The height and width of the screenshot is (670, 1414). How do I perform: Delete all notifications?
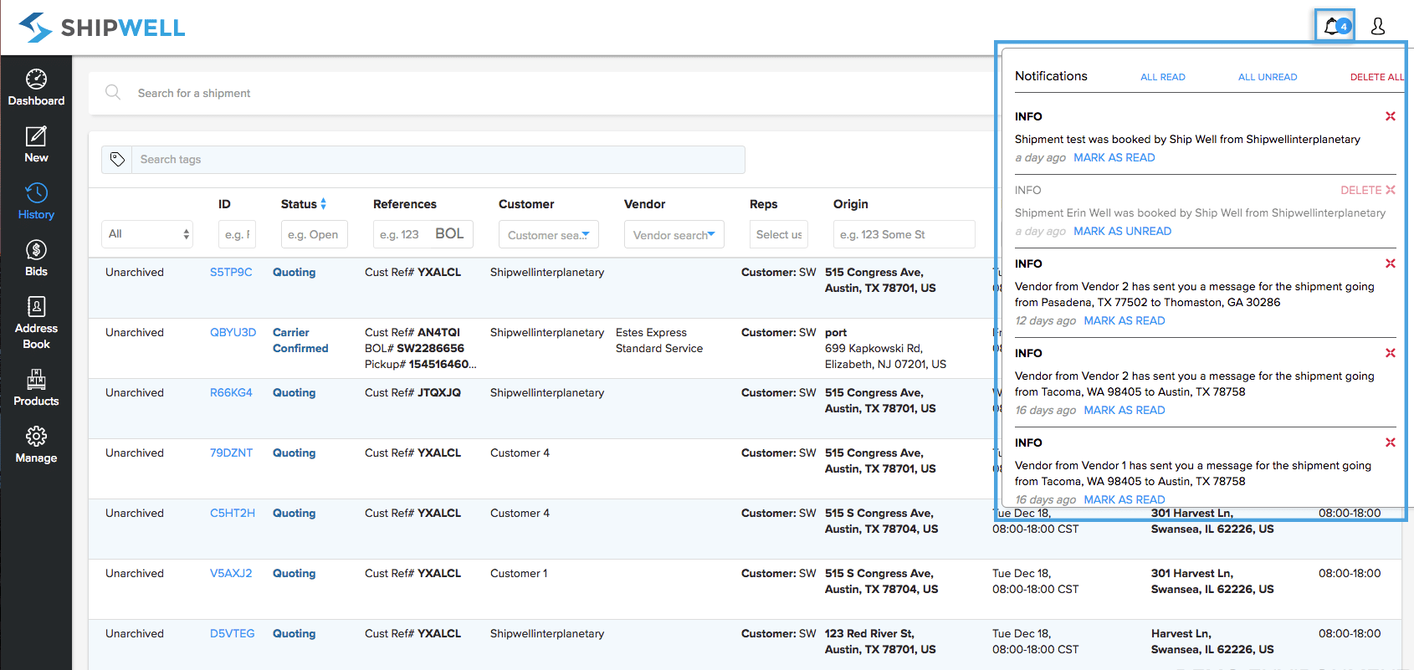click(1377, 77)
